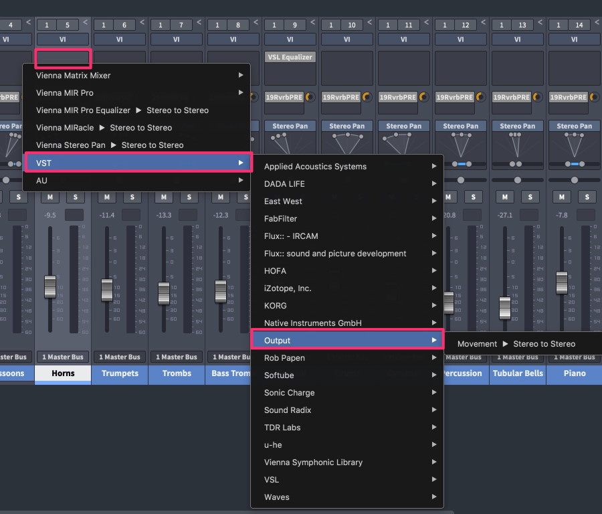Solo the Horns channel
This screenshot has width=602, height=514.
pyautogui.click(x=75, y=197)
